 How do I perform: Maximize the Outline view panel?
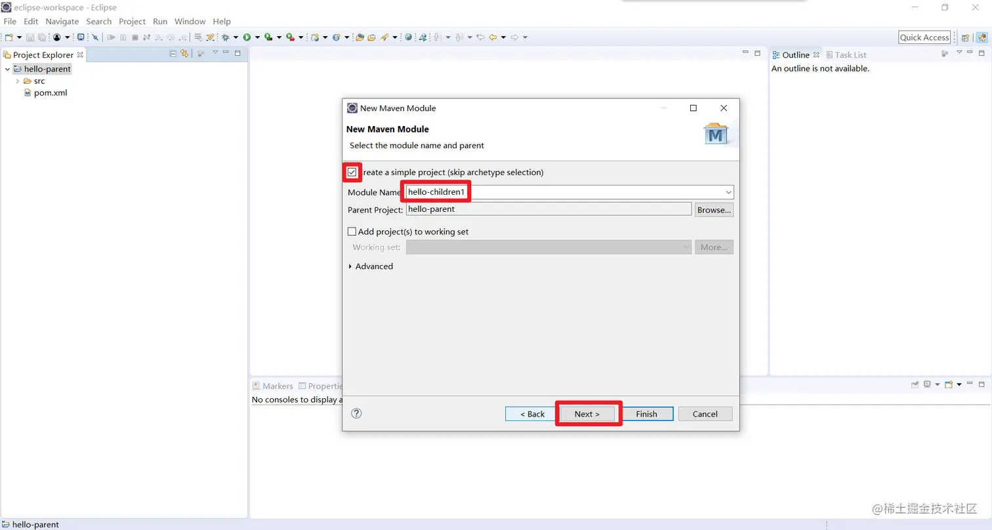[x=982, y=53]
